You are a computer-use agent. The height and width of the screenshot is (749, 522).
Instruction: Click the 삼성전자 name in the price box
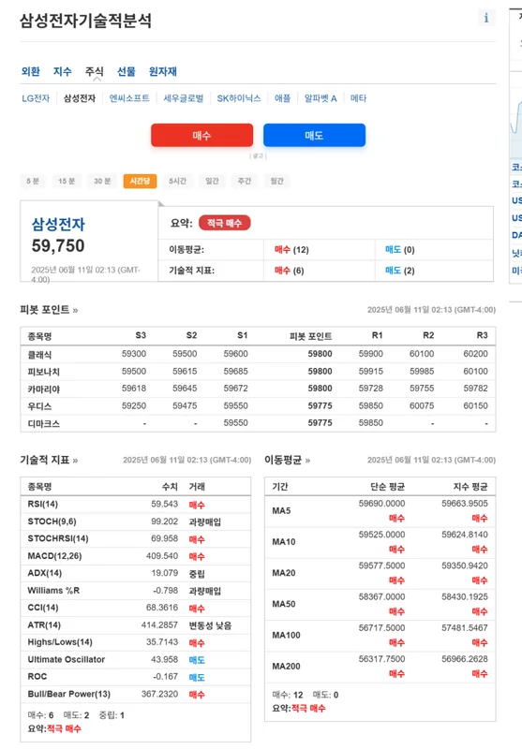tap(58, 224)
